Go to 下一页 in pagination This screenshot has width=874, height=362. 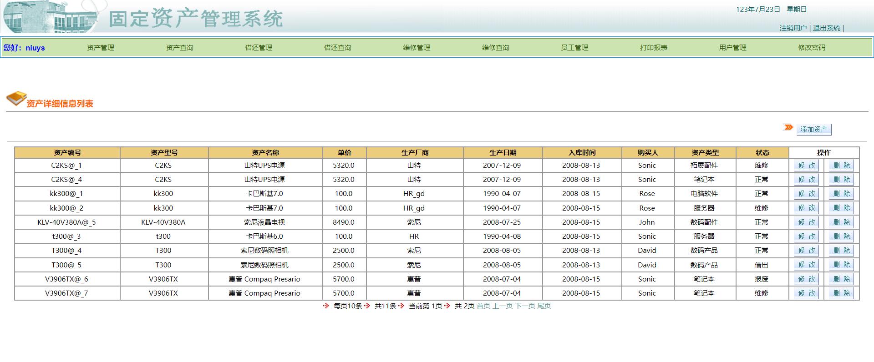(525, 306)
